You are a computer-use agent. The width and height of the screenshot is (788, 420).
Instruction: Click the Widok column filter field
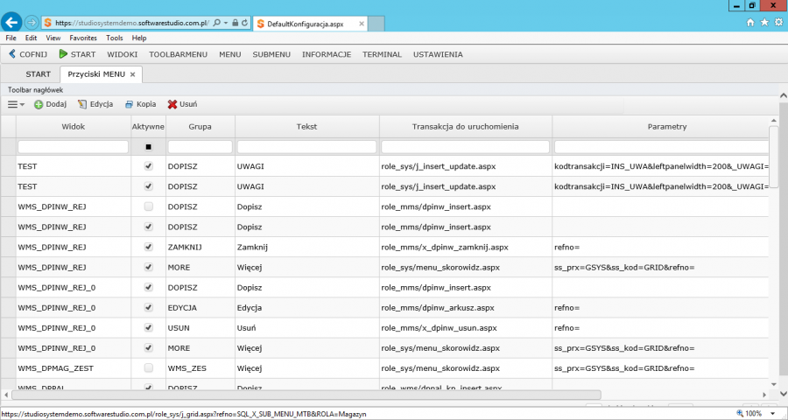click(x=74, y=147)
